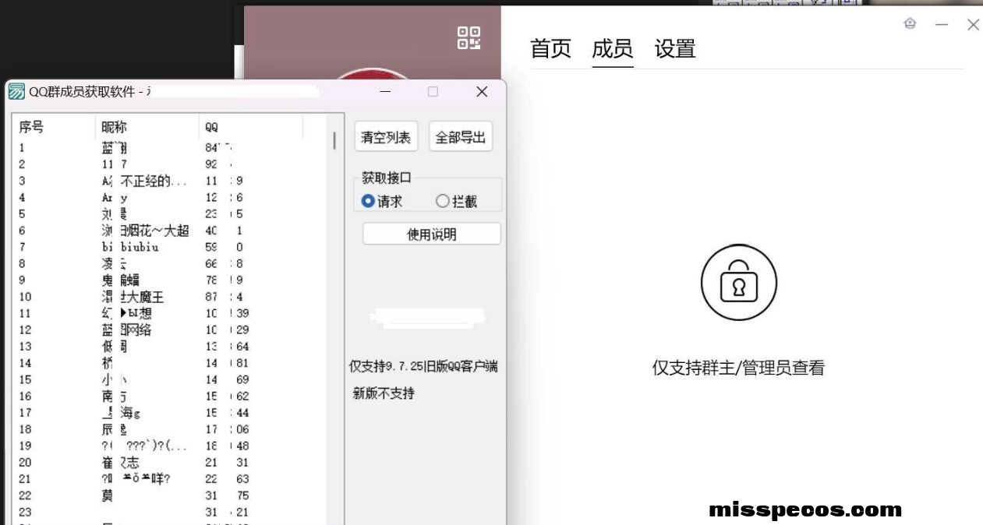Viewport: 983px width, 525px height.
Task: Switch to the 成员 tab
Action: pos(613,48)
